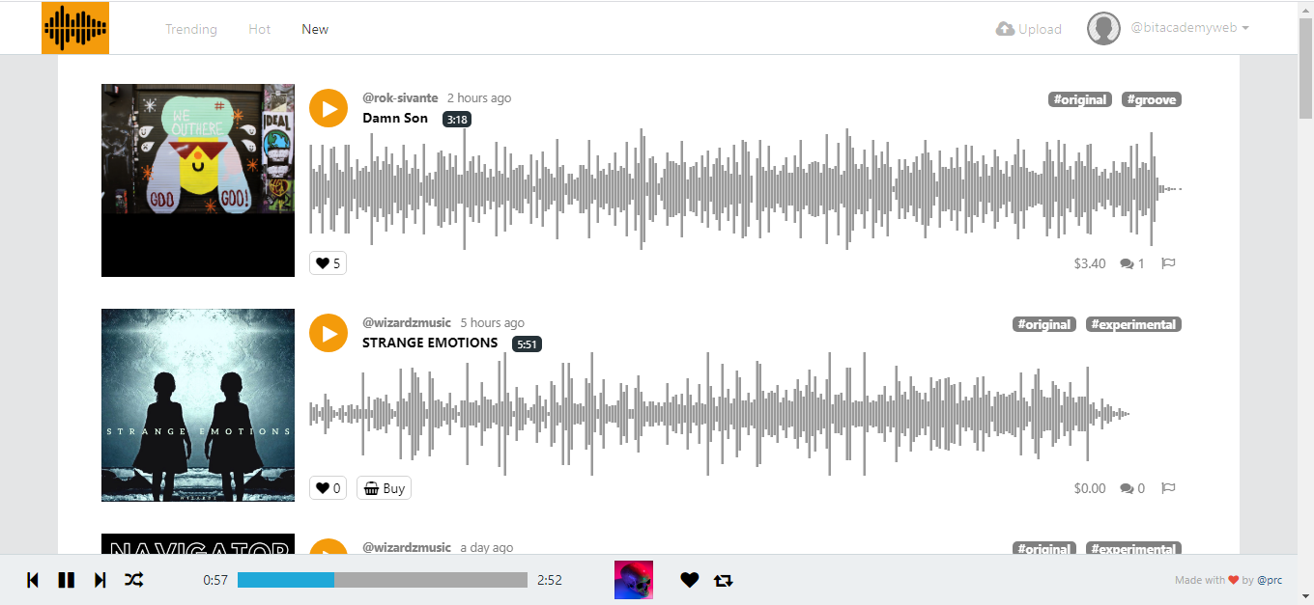The width and height of the screenshot is (1314, 605).
Task: Buy the STRANGE EMOTIONS track
Action: coord(384,488)
